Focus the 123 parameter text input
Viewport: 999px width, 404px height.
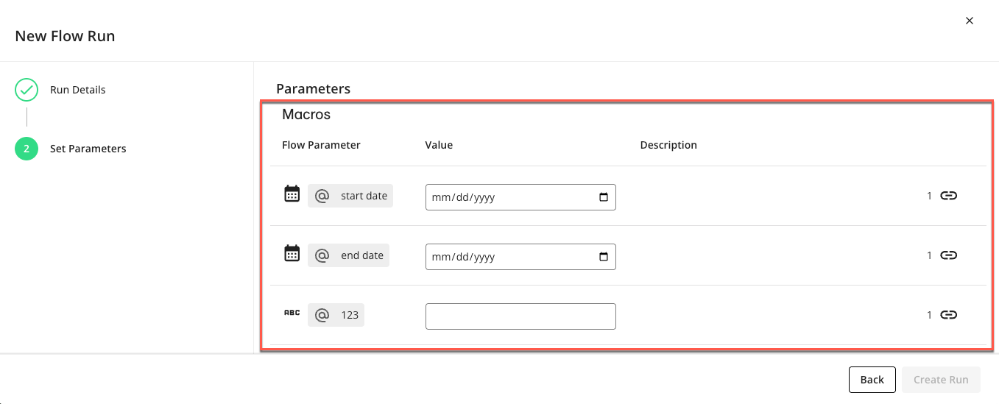tap(520, 316)
